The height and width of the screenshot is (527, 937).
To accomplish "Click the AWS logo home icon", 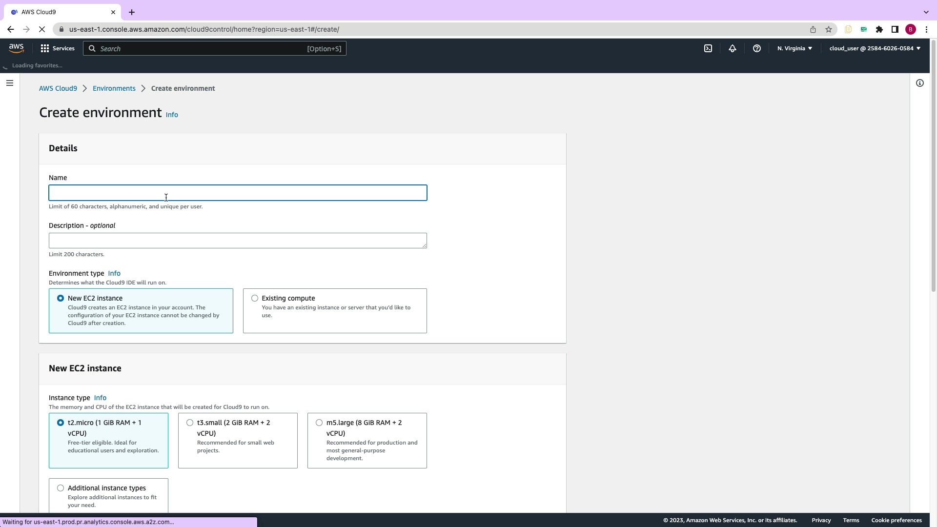I will [x=16, y=48].
